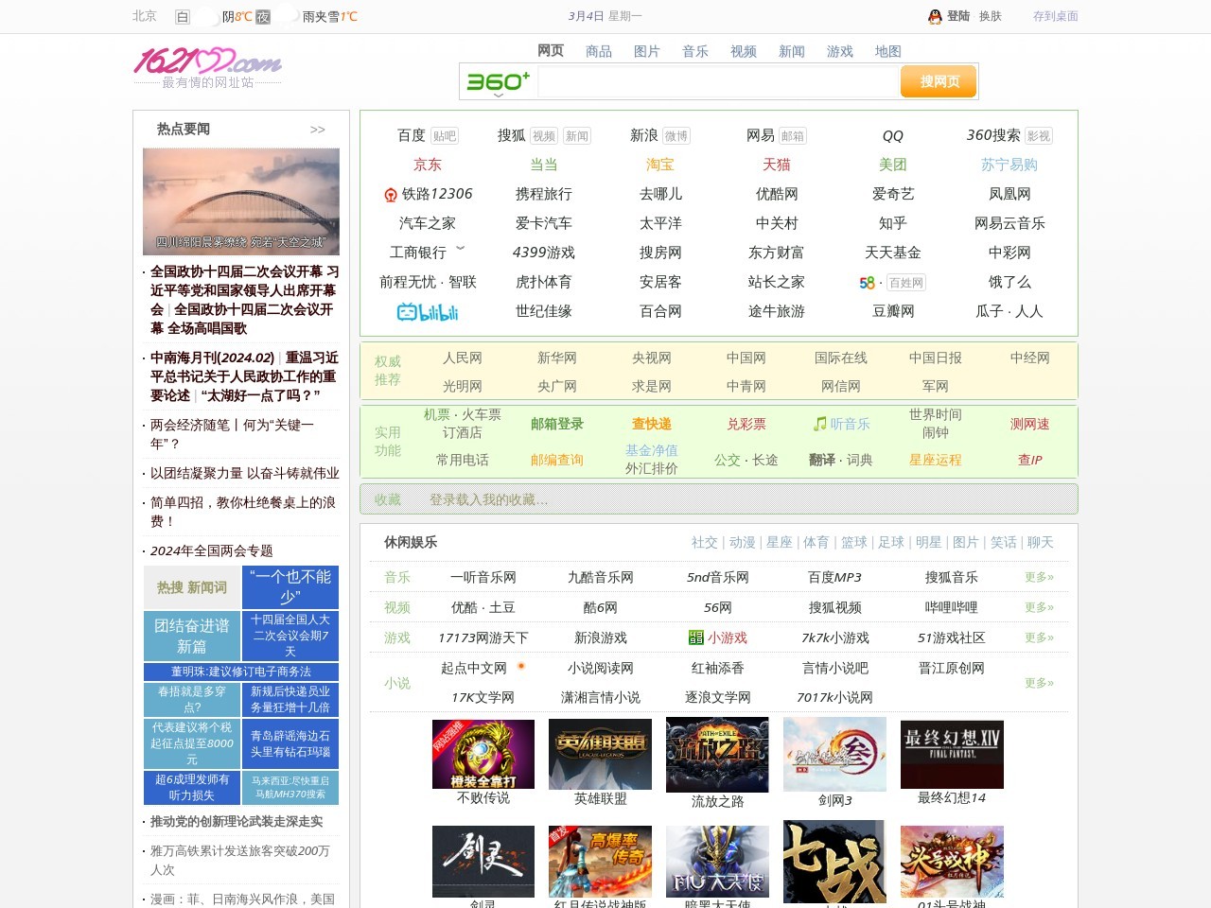Click the 白 daytime weather icon
This screenshot has height=908, width=1211.
(183, 17)
